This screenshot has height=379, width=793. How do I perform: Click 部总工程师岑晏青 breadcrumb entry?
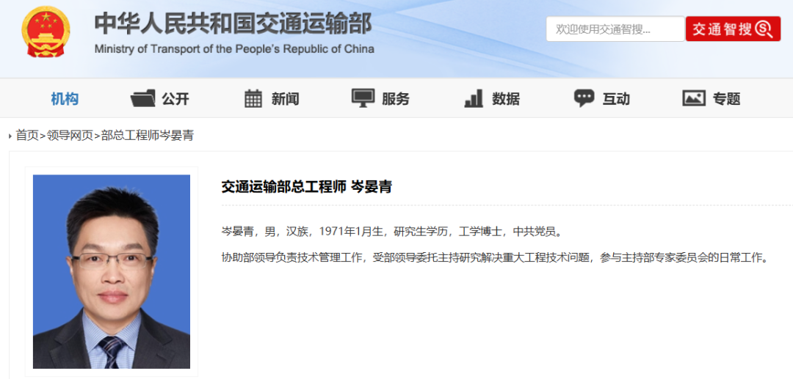(x=147, y=135)
